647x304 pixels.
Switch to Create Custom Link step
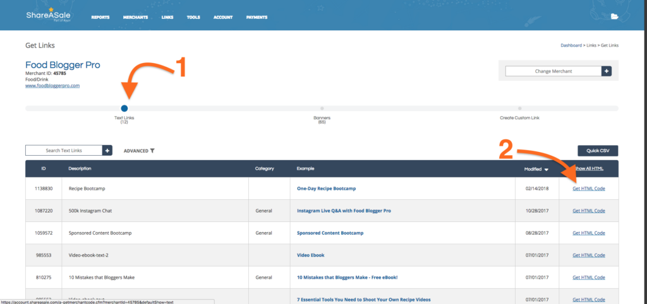[519, 108]
